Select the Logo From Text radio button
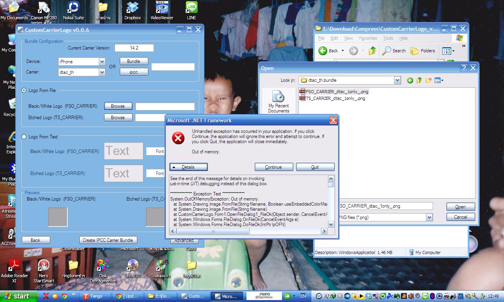This screenshot has width=504, height=302. point(24,137)
